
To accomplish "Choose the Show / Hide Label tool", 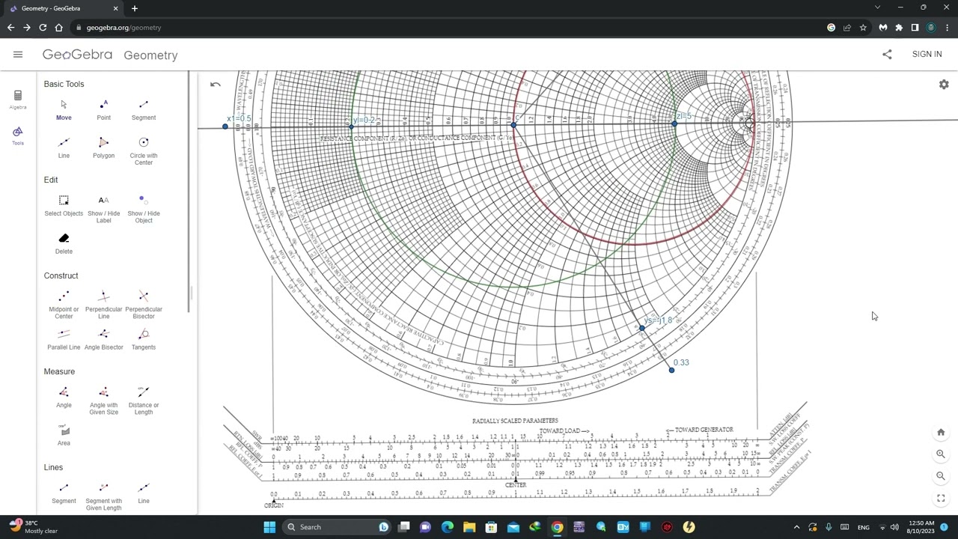I will (103, 209).
